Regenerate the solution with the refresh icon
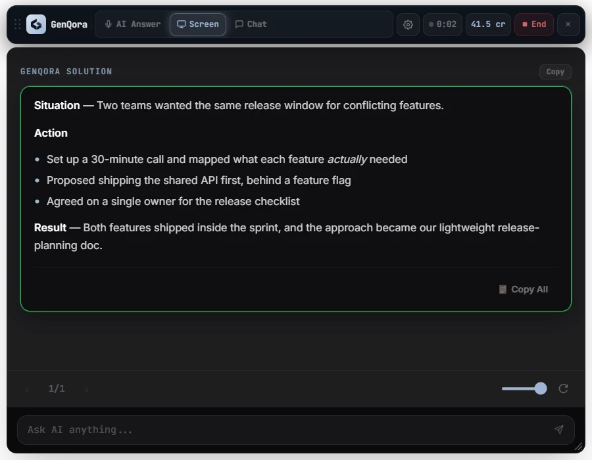Screen dimensions: 592x460 [x=563, y=388]
